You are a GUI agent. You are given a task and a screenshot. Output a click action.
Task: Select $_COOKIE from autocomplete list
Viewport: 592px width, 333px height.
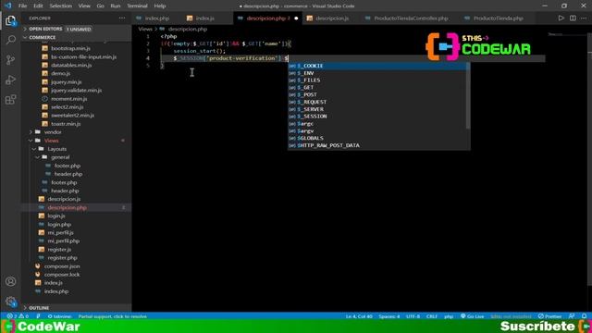(x=378, y=66)
